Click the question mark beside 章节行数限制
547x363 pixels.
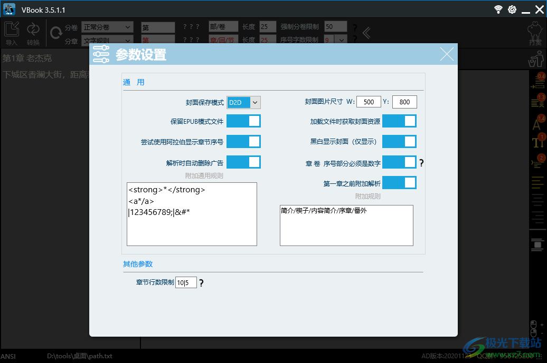coord(201,283)
